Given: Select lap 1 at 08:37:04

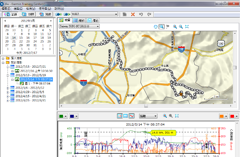Looking at the screenshot, I should 37,83.
